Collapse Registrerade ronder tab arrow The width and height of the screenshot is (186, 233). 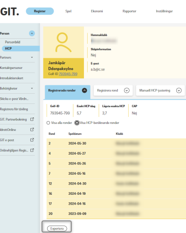pyautogui.click(x=84, y=90)
